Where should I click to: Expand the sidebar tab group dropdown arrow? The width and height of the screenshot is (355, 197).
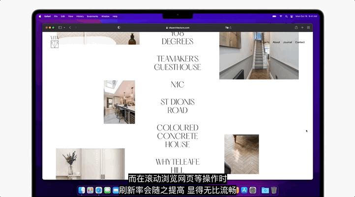(64, 27)
